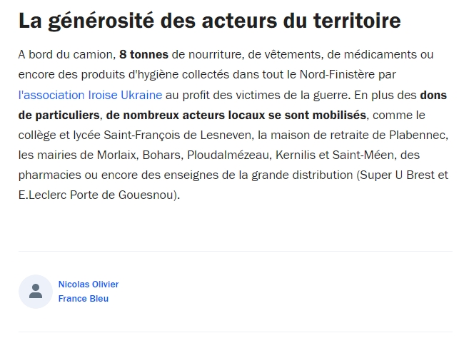474x338 pixels.
Task: Follow the France Bleu link
Action: (83, 299)
